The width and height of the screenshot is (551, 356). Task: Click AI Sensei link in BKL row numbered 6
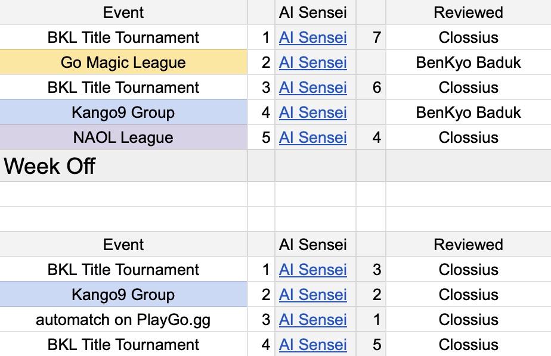(312, 88)
